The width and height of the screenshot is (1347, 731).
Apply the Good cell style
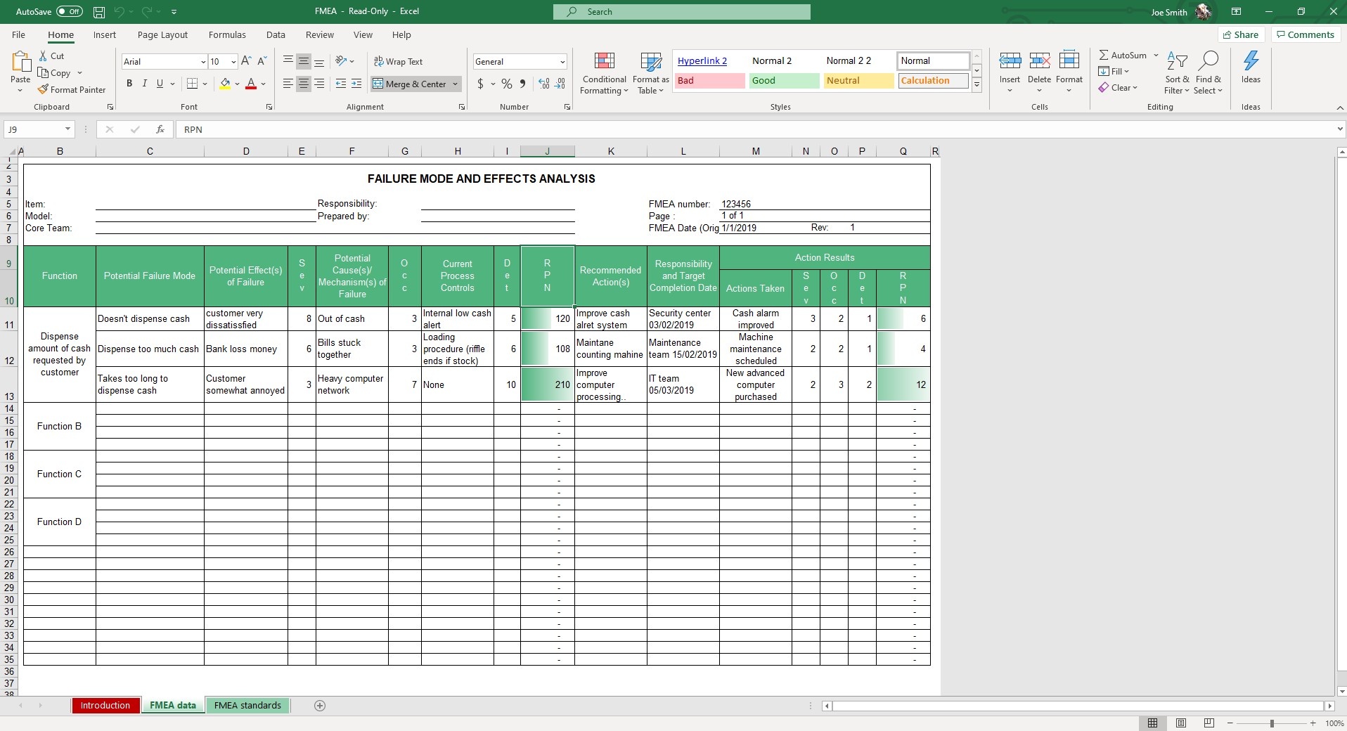[x=784, y=80]
